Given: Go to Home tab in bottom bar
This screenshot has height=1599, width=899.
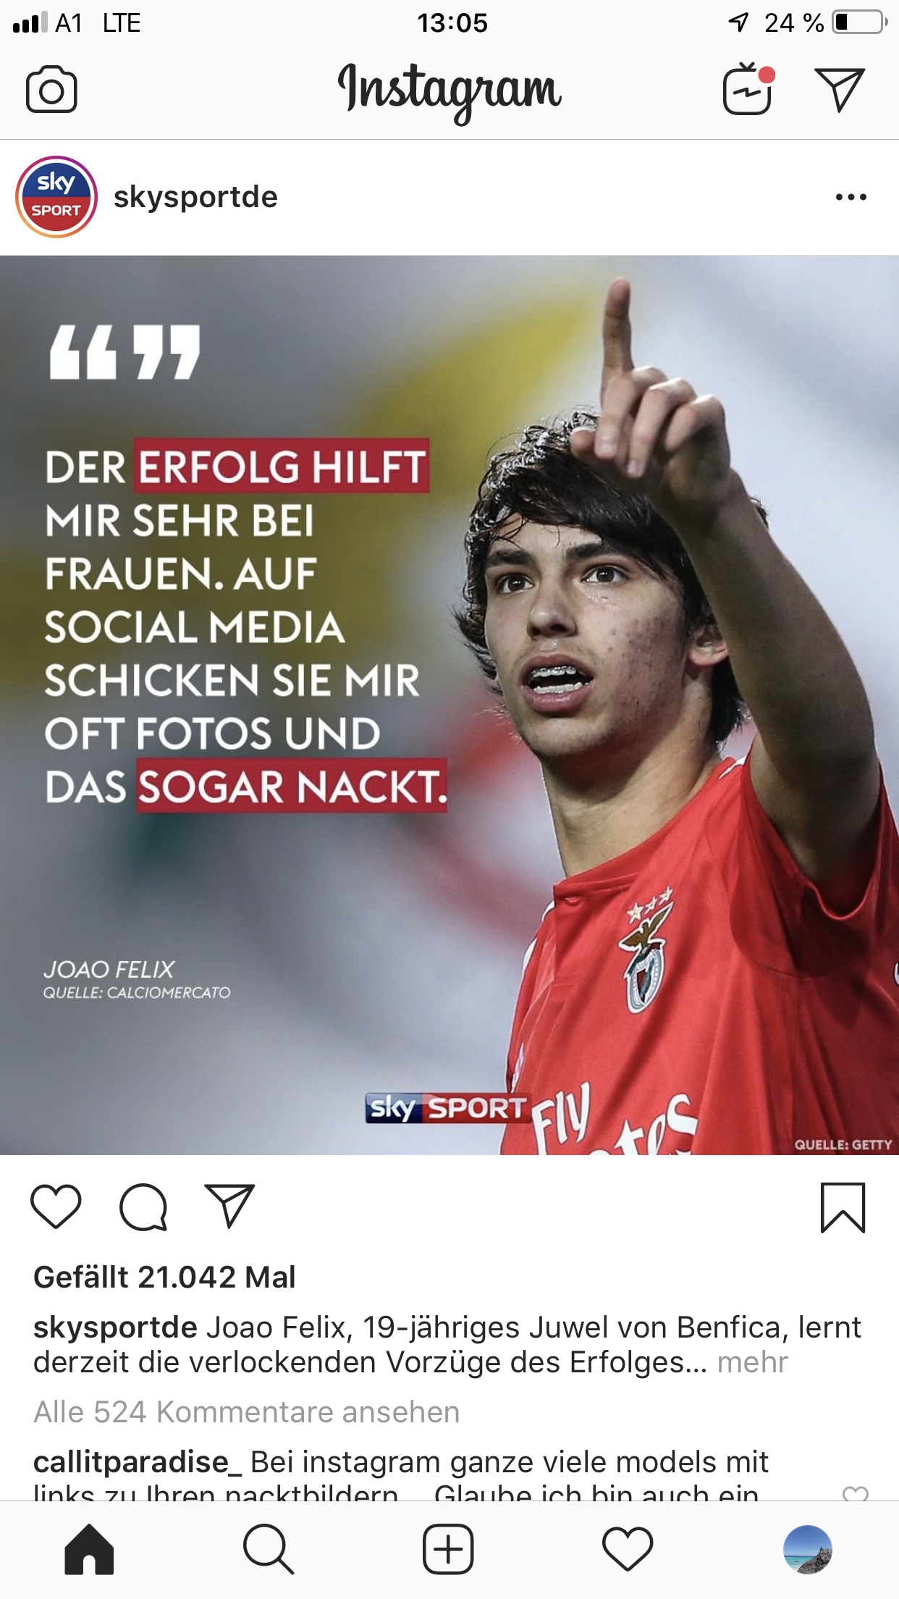Looking at the screenshot, I should click(x=89, y=1550).
